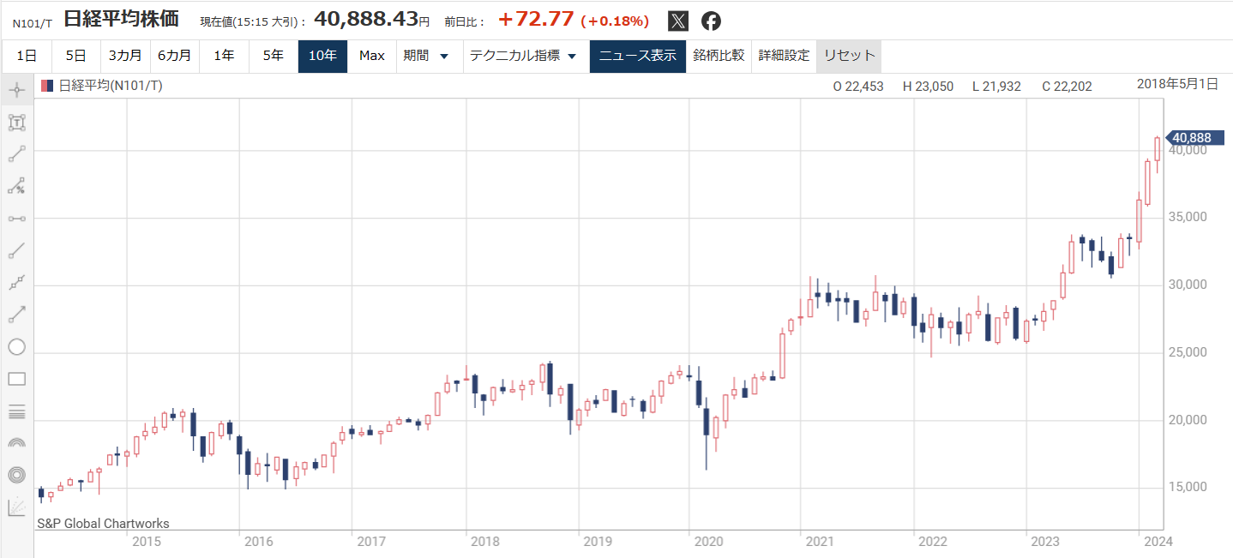Select the Max time range
The height and width of the screenshot is (558, 1233).
371,56
